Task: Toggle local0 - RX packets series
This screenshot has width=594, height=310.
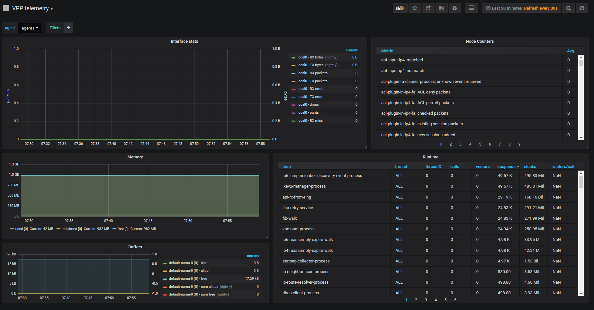Action: (312, 73)
